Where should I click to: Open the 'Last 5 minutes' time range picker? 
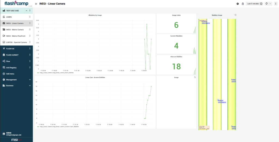254,4
